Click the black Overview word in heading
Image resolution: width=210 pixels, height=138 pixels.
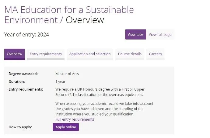85,20
